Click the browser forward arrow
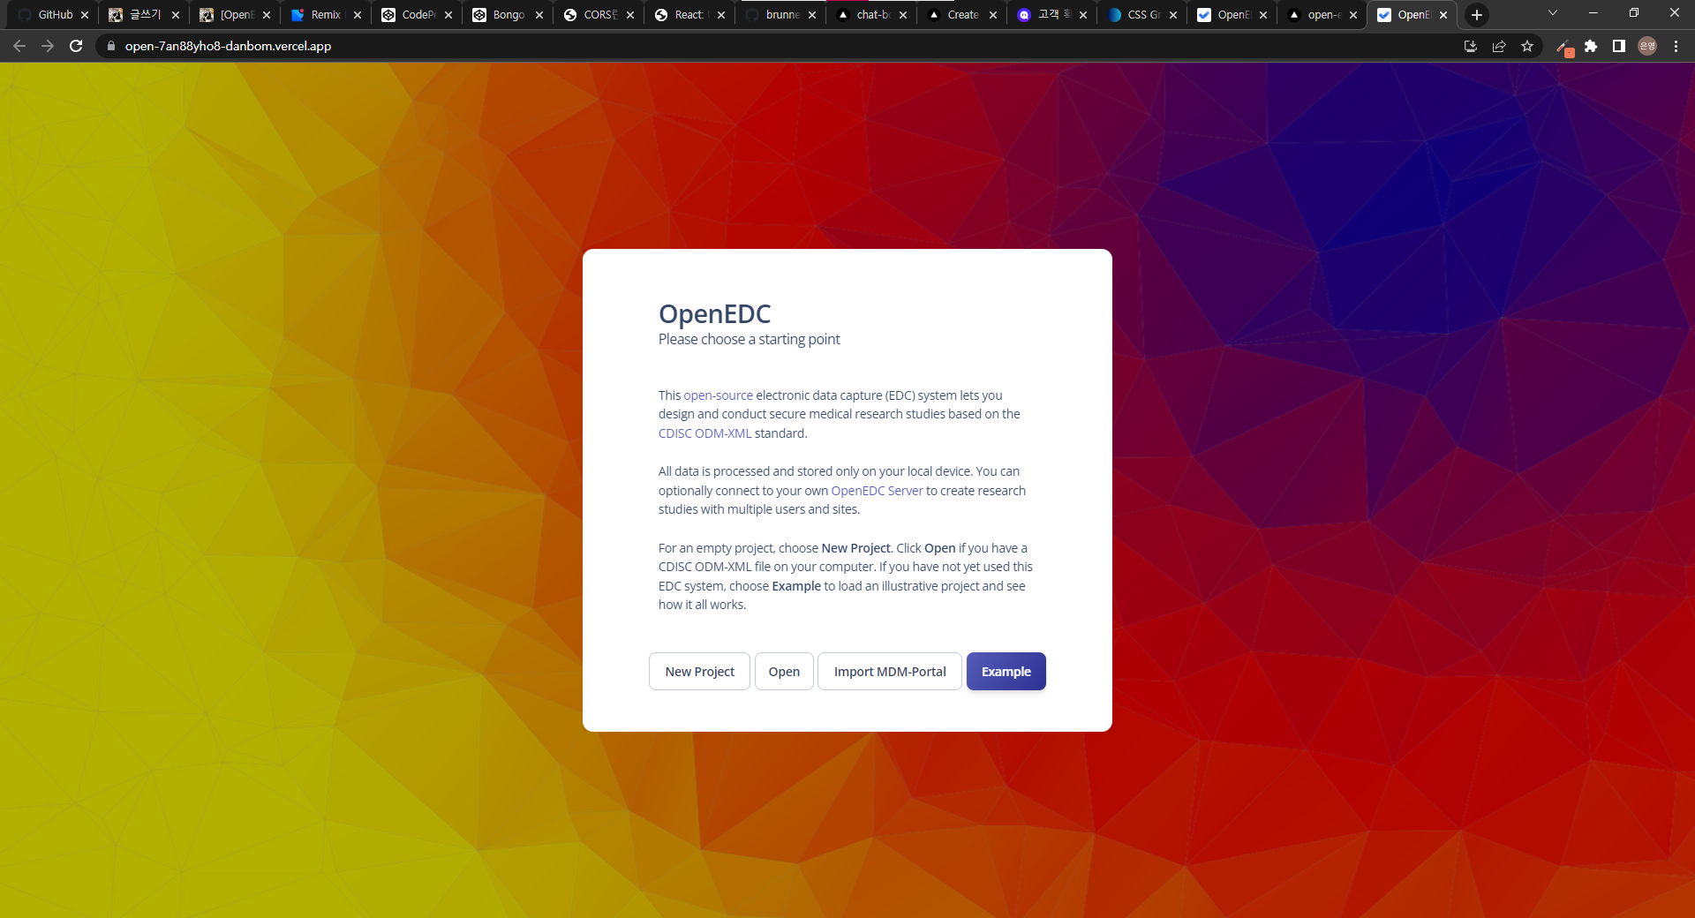Screen dimensions: 1695x918 48,46
